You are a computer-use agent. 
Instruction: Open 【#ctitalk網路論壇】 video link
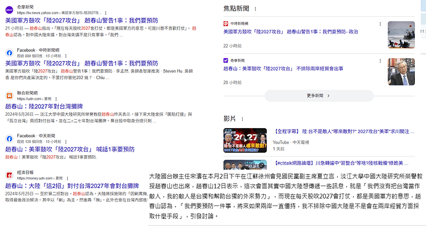(341, 163)
